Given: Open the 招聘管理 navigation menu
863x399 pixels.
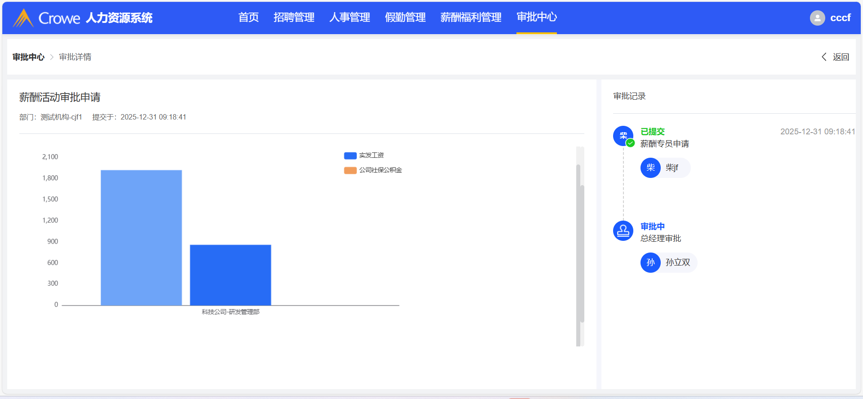Looking at the screenshot, I should pos(294,18).
